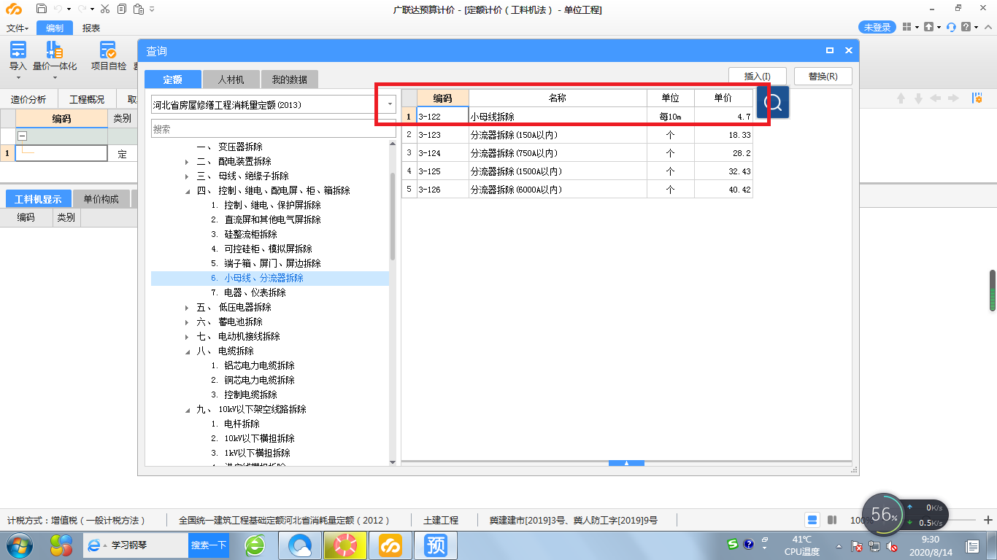Expand the 量价一体化 dropdown arrow
997x560 pixels.
(55, 77)
